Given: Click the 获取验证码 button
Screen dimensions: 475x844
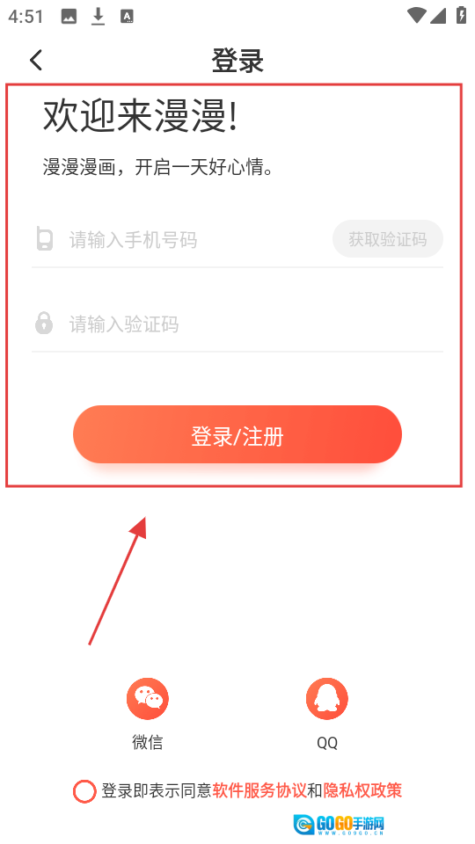Looking at the screenshot, I should click(x=388, y=238).
